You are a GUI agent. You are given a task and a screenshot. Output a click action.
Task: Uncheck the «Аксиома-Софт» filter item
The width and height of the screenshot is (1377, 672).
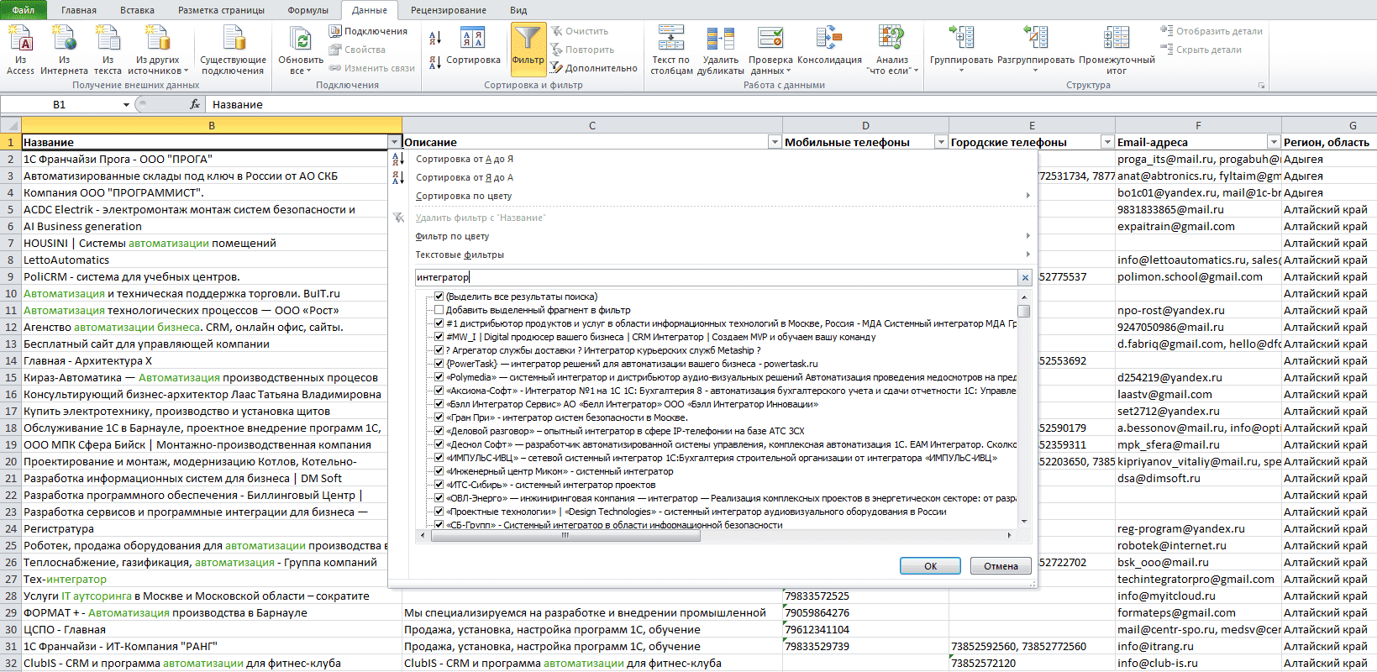[439, 391]
